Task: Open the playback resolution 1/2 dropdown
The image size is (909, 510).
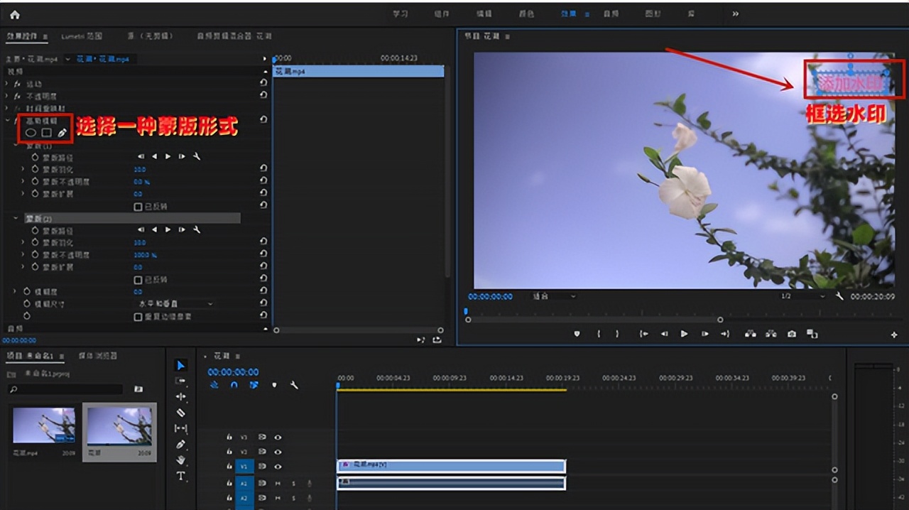Action: (802, 296)
